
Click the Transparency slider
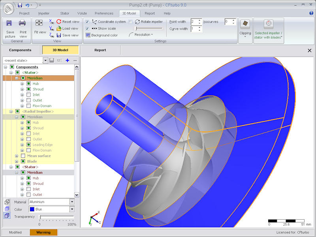coord(57,217)
